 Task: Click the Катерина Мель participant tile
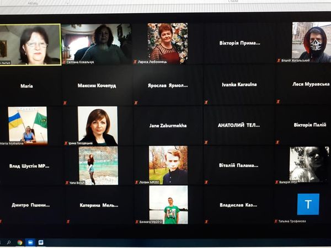[x=97, y=205]
